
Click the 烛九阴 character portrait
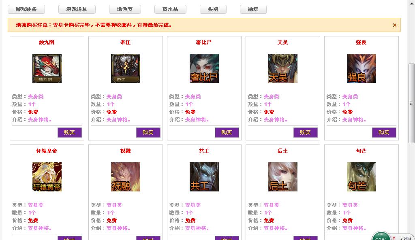coord(47,68)
